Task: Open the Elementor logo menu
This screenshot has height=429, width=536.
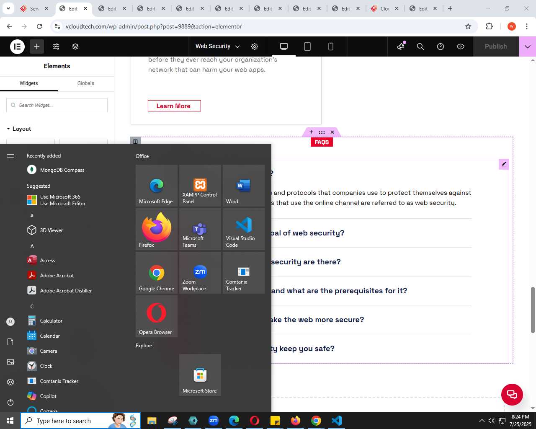Action: tap(17, 47)
